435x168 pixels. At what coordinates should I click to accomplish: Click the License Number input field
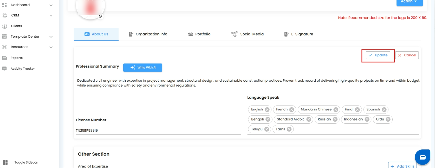point(158,131)
